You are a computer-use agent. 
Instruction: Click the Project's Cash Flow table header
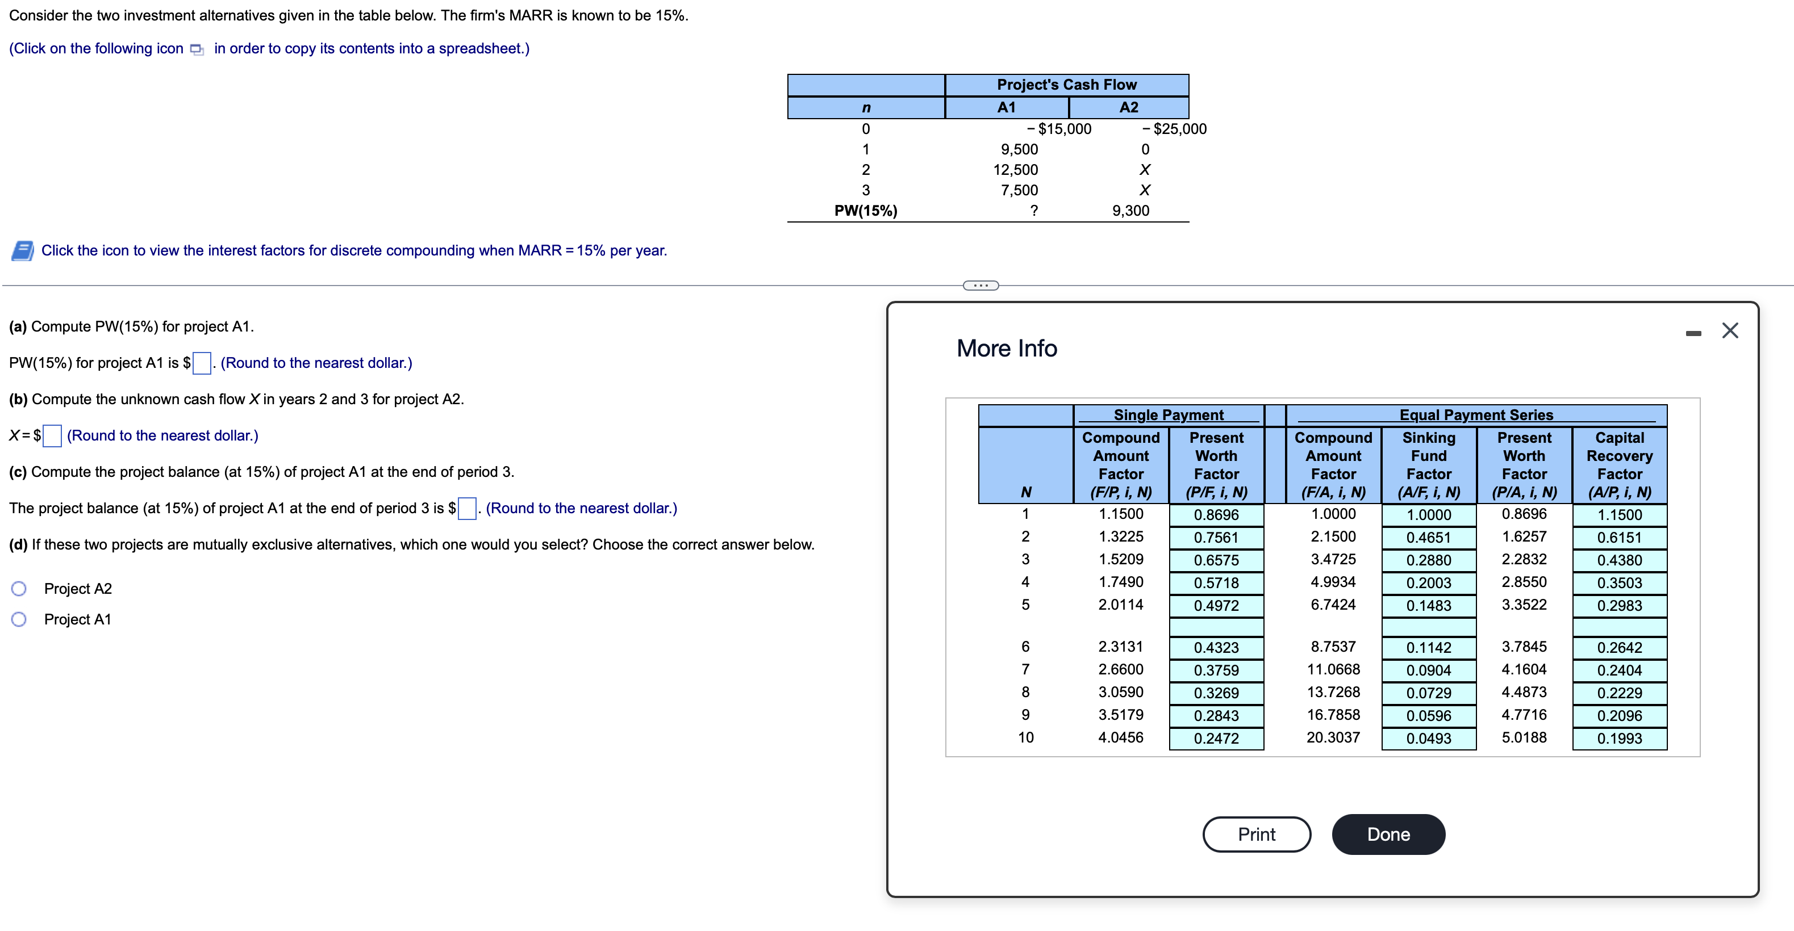1066,85
